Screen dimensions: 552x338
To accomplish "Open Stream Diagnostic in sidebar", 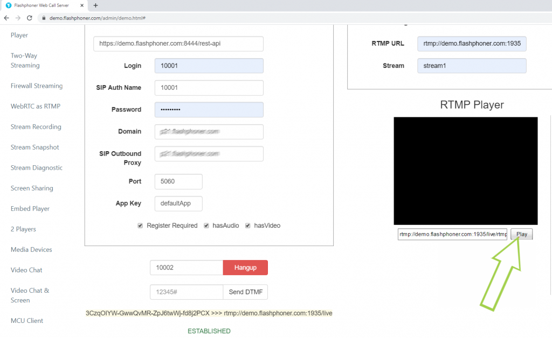I will tap(37, 167).
